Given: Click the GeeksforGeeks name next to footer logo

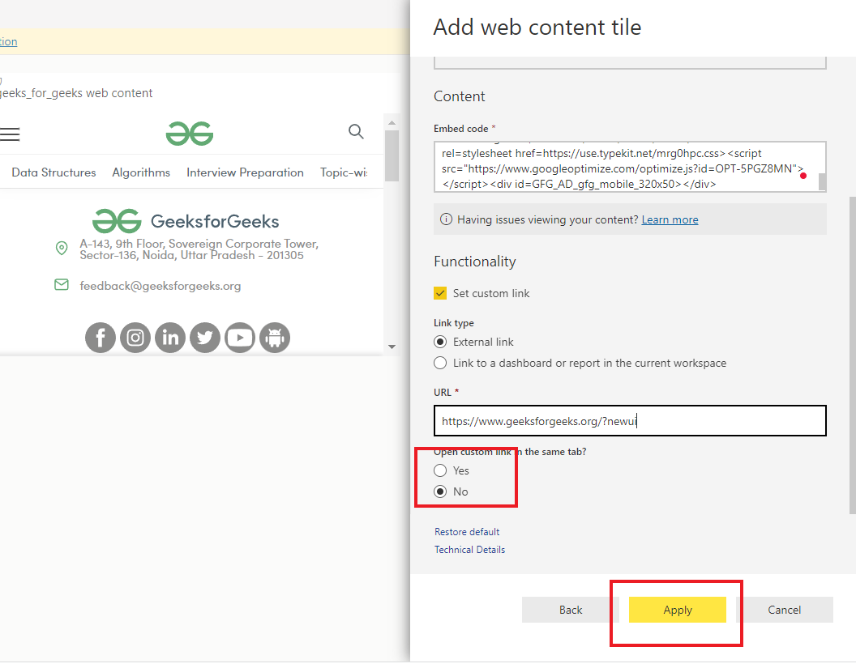Looking at the screenshot, I should 215,221.
